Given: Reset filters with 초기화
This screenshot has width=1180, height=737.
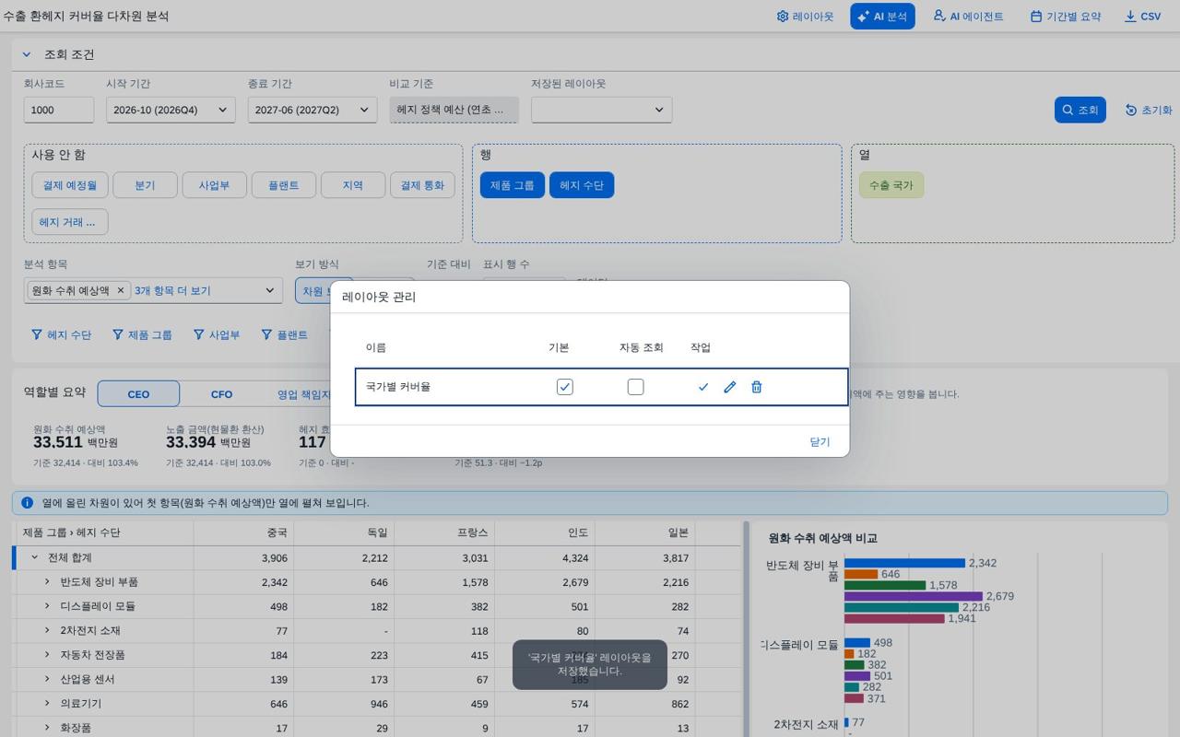Looking at the screenshot, I should pyautogui.click(x=1149, y=110).
